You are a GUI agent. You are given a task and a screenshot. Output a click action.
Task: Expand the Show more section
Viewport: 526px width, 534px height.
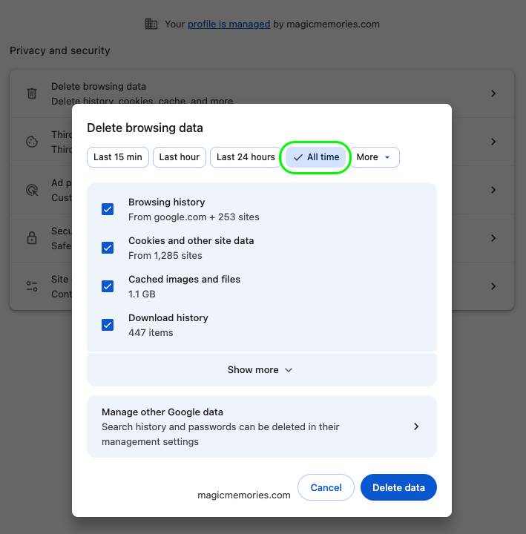[261, 369]
